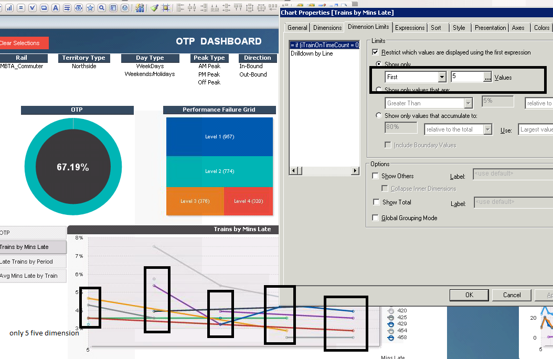Click the 'Avg Mins Late by Train' button
Image resolution: width=553 pixels, height=359 pixels.
tap(33, 276)
